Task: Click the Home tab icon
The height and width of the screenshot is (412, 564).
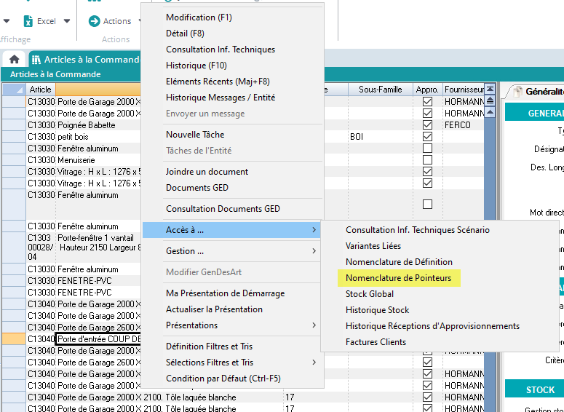Action: click(x=14, y=59)
